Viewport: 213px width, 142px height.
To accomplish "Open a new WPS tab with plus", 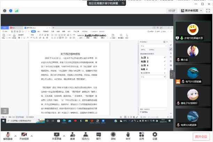I will [x=53, y=28].
